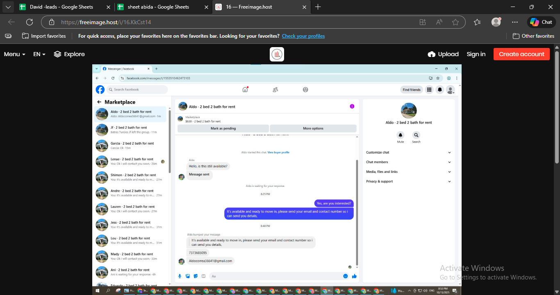Open the Explore page icon

[x=57, y=54]
